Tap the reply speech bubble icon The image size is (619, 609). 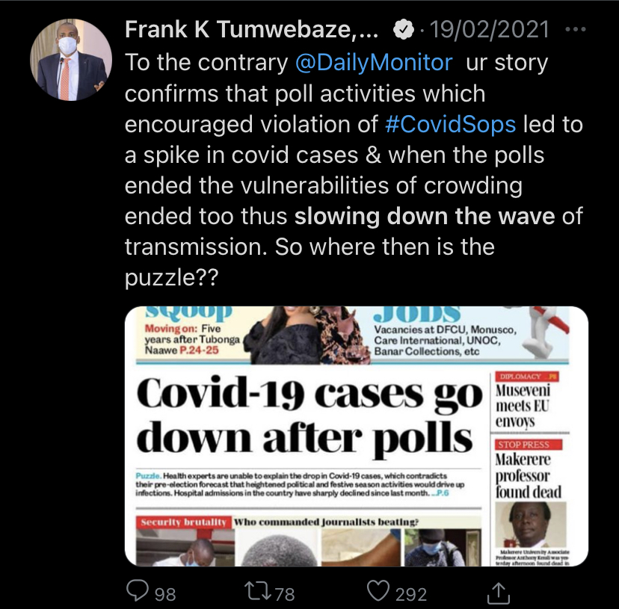137,591
